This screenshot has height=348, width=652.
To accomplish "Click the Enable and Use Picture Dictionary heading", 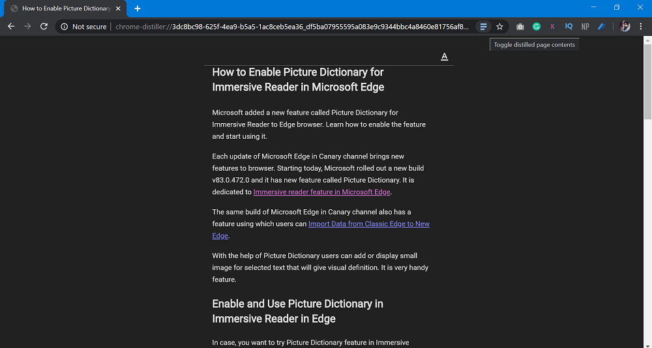I will click(298, 311).
